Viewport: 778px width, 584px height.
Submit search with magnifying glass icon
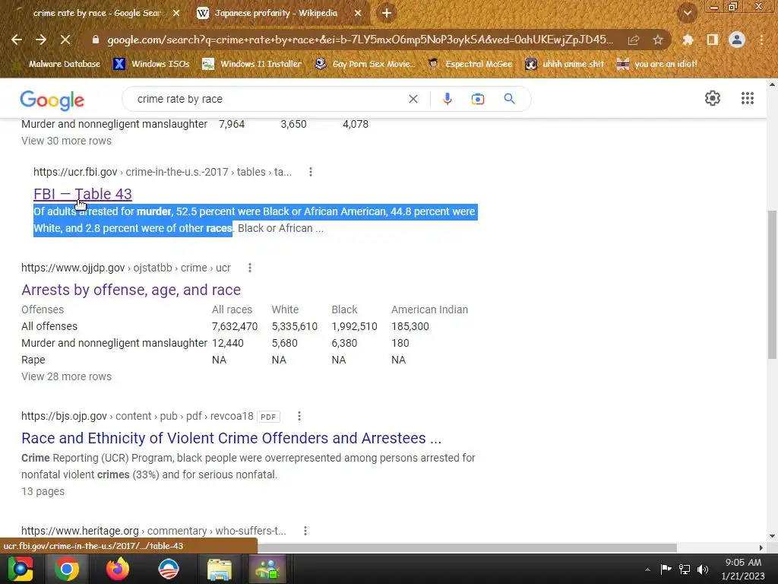click(510, 99)
